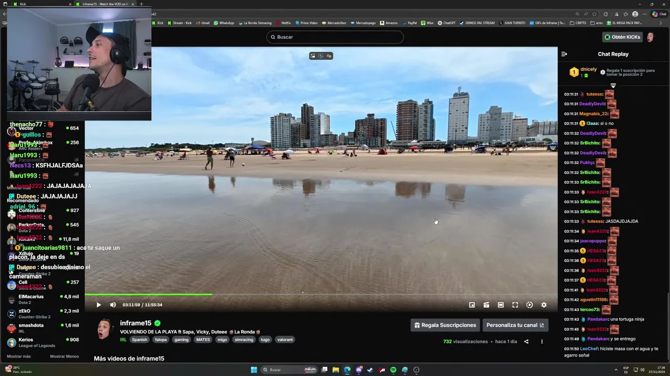Open Kerios channel in sidebar
The height and width of the screenshot is (376, 670).
click(43, 343)
